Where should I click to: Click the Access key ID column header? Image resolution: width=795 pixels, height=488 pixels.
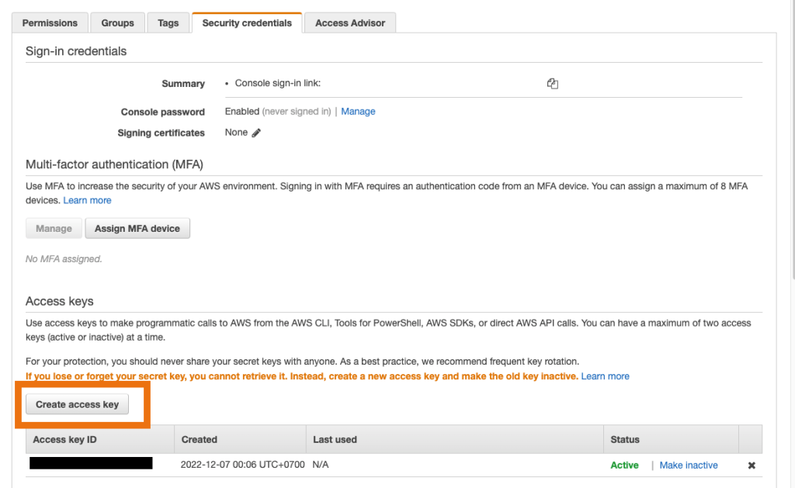pos(65,440)
